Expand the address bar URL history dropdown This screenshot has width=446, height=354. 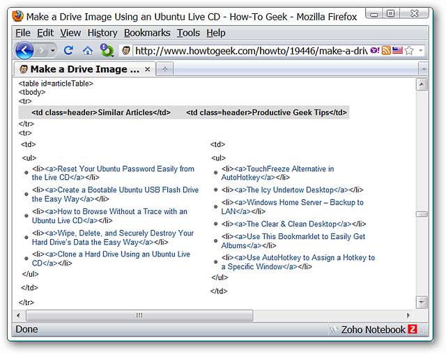click(x=420, y=50)
